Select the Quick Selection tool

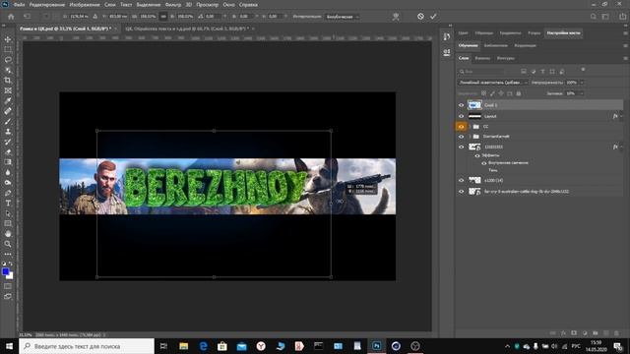(8, 70)
